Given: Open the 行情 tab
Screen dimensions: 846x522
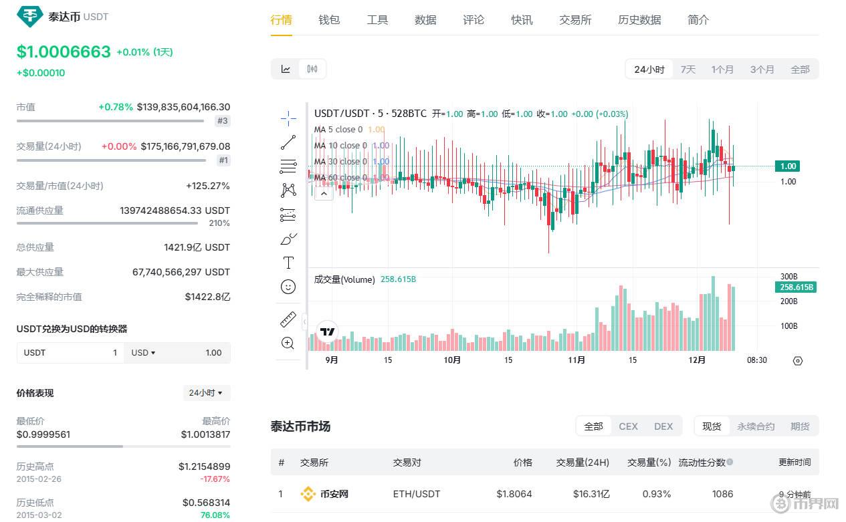Looking at the screenshot, I should point(281,20).
